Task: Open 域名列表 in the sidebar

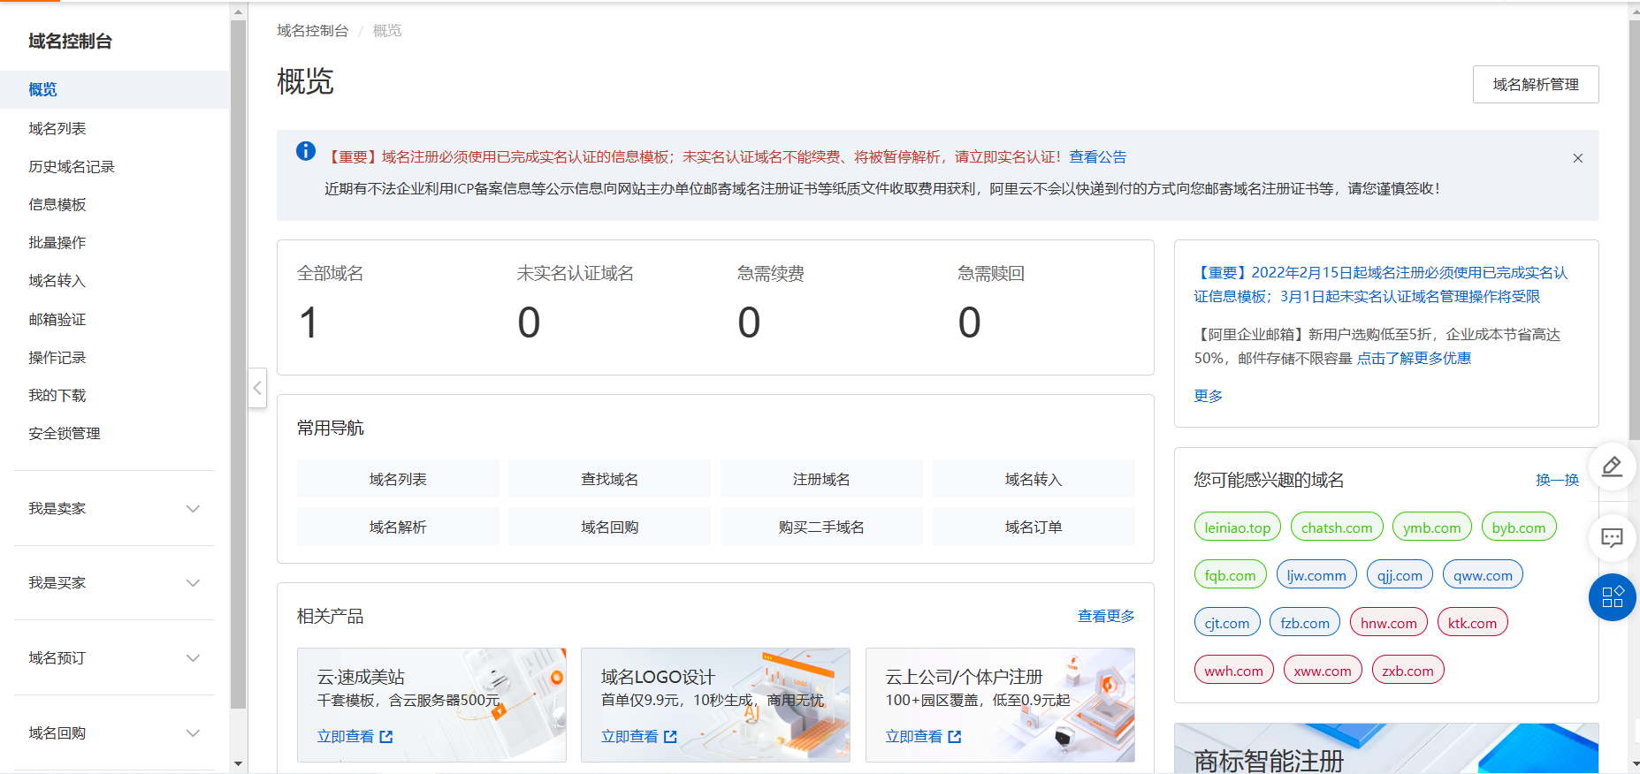Action: coord(57,129)
